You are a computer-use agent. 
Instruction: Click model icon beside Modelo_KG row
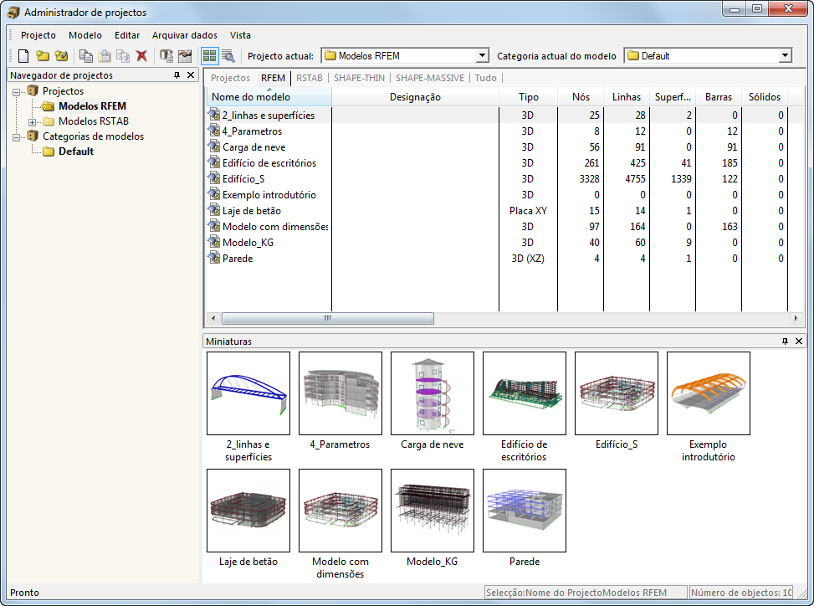214,242
